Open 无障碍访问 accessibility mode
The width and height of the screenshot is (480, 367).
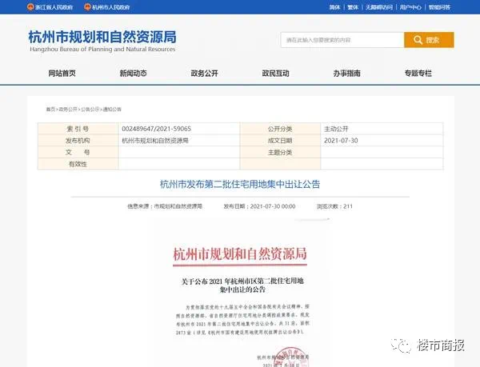click(379, 7)
